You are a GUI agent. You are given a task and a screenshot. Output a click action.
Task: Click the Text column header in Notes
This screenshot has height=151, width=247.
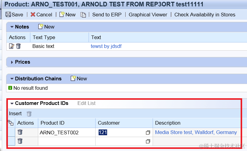(96, 37)
